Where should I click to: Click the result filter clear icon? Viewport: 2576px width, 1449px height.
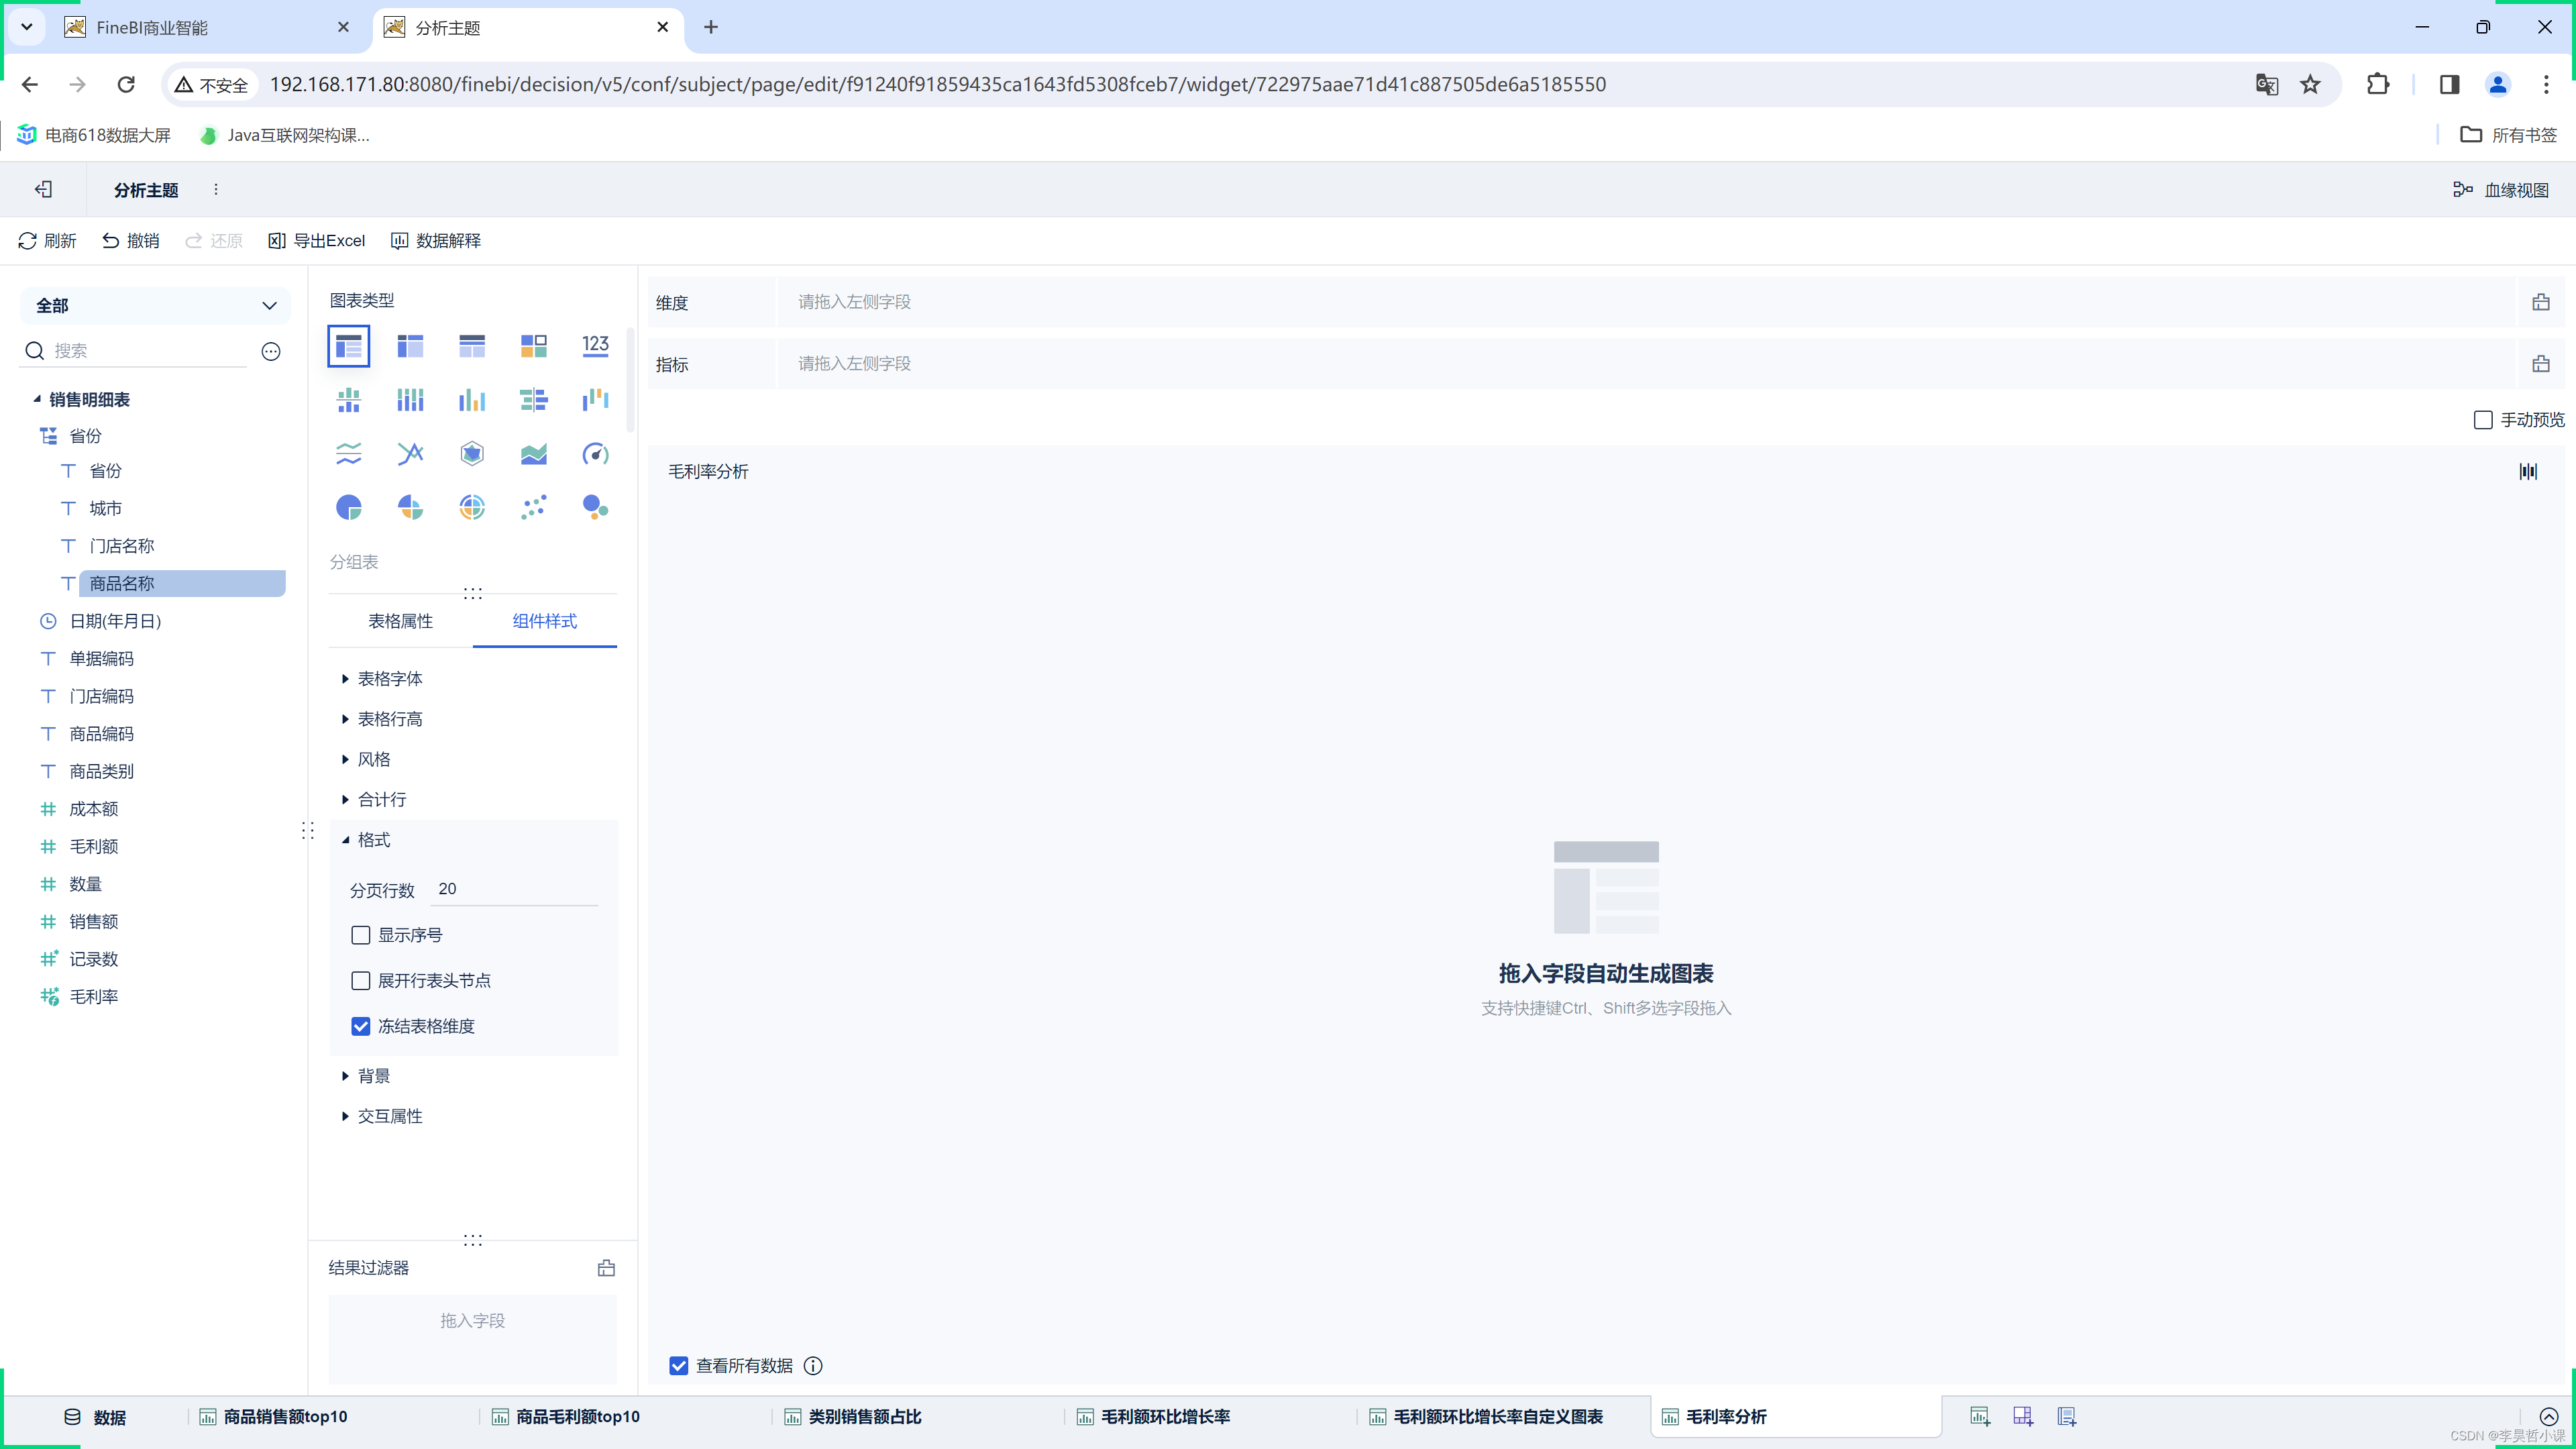tap(606, 1268)
